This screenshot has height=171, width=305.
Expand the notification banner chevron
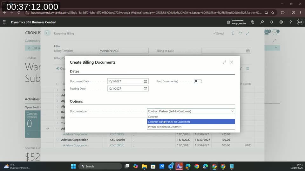(276, 48)
